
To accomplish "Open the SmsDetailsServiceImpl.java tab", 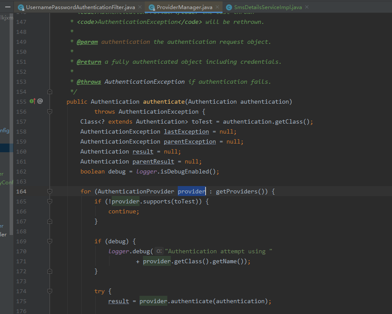I will click(x=268, y=7).
